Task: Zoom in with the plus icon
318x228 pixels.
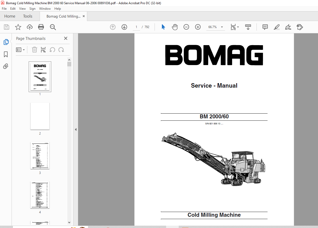Action: coord(198,27)
